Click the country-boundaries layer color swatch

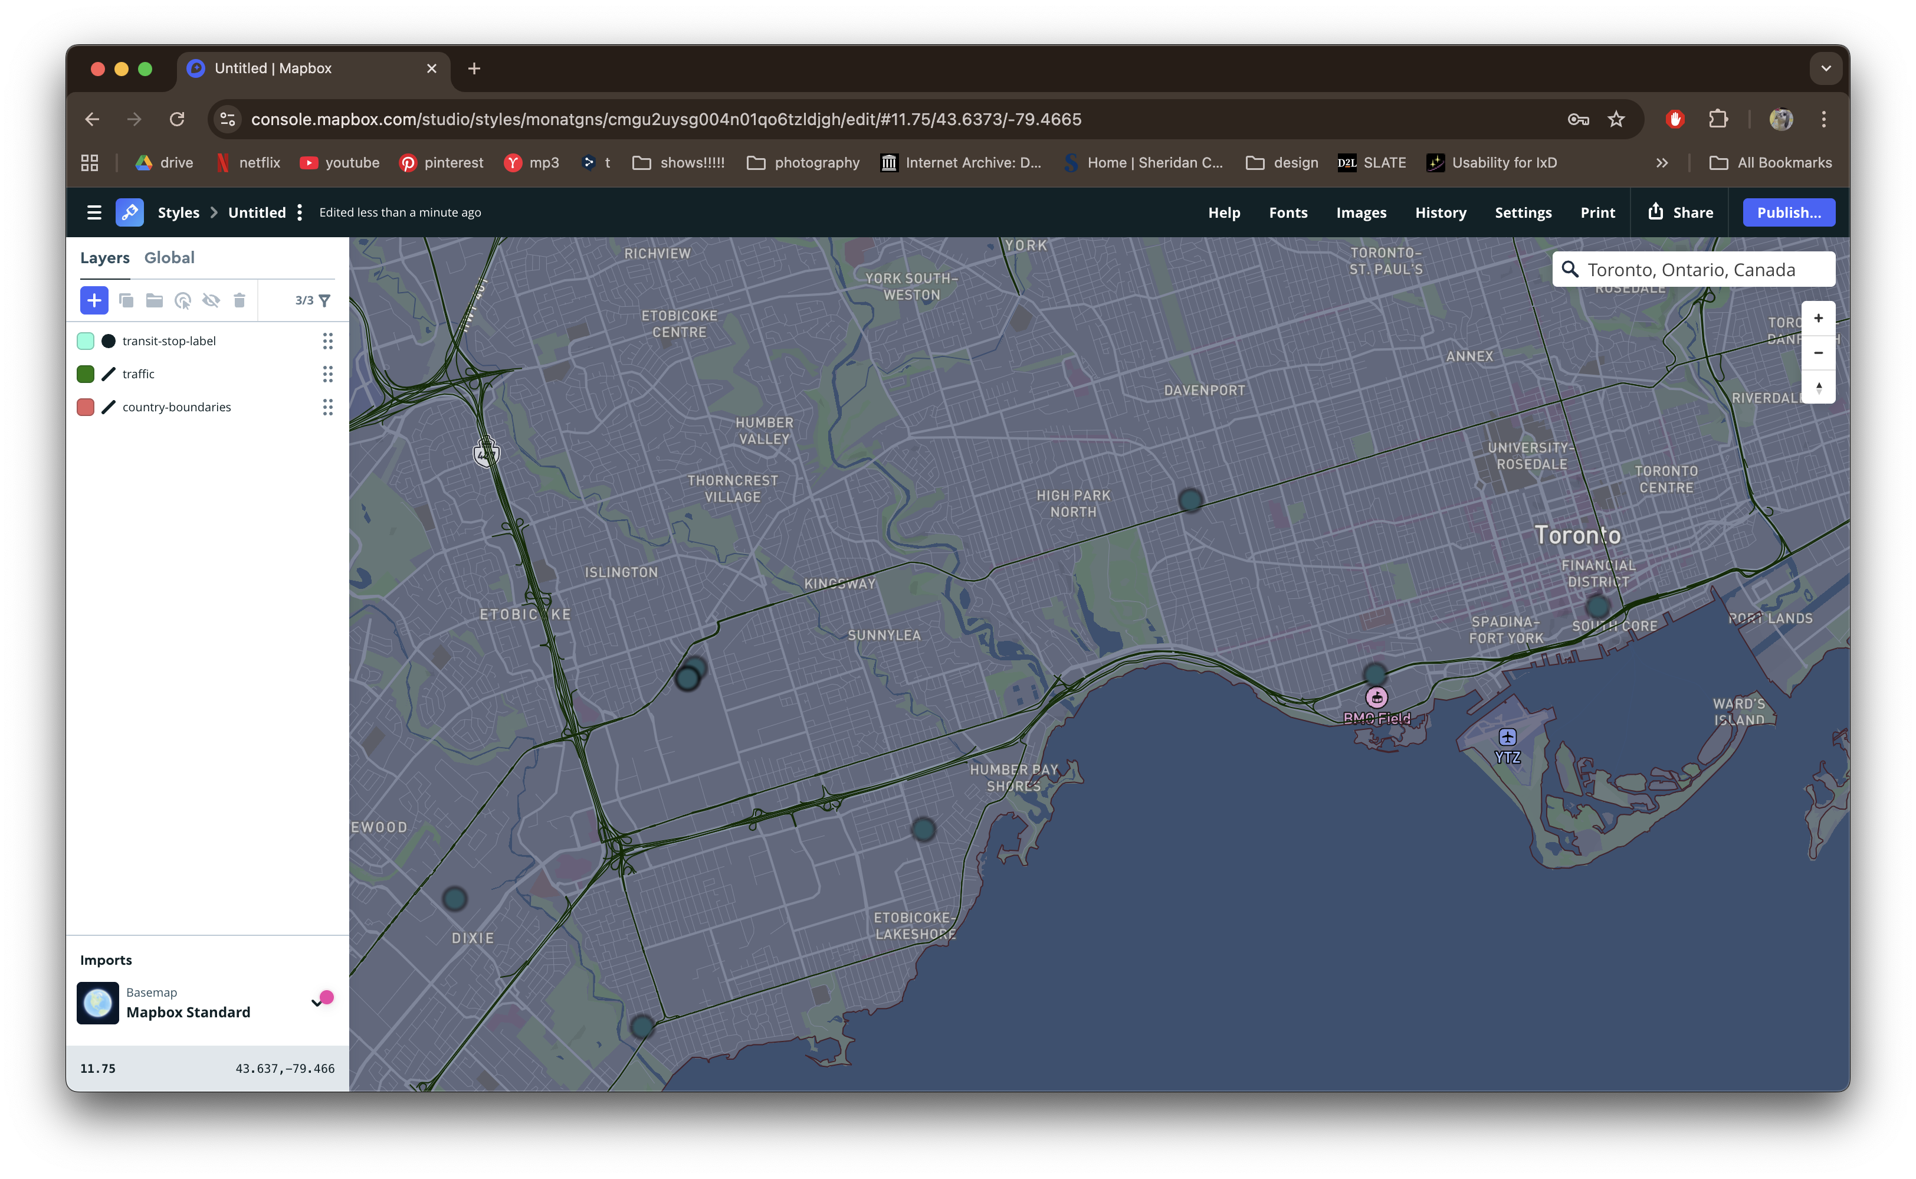tap(86, 406)
